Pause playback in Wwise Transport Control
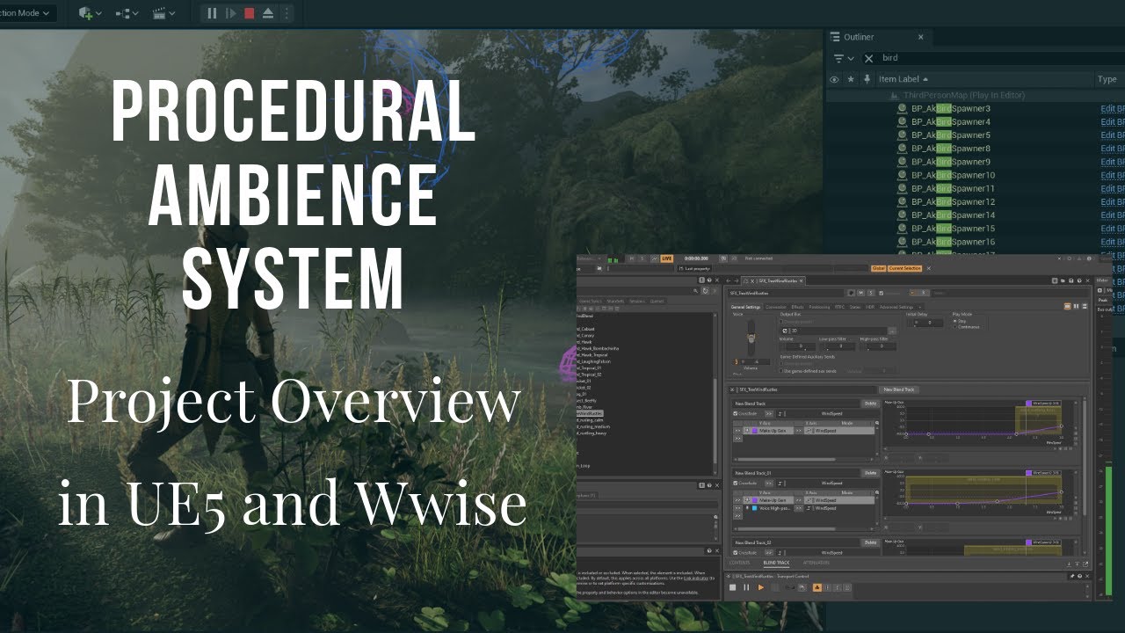This screenshot has height=633, width=1125. [x=747, y=587]
